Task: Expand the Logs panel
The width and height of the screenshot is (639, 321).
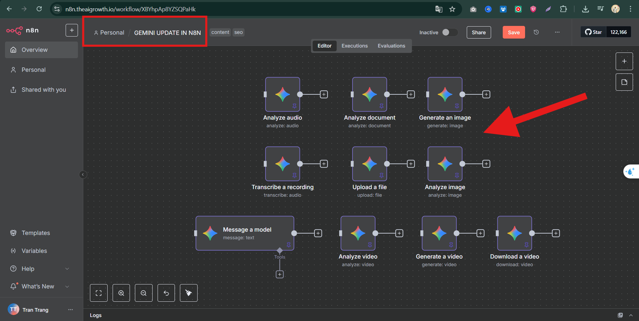Action: pos(631,315)
